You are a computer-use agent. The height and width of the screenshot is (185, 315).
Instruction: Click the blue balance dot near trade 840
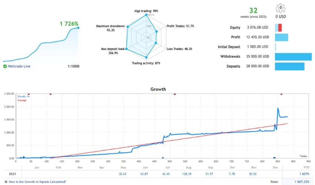point(274,158)
